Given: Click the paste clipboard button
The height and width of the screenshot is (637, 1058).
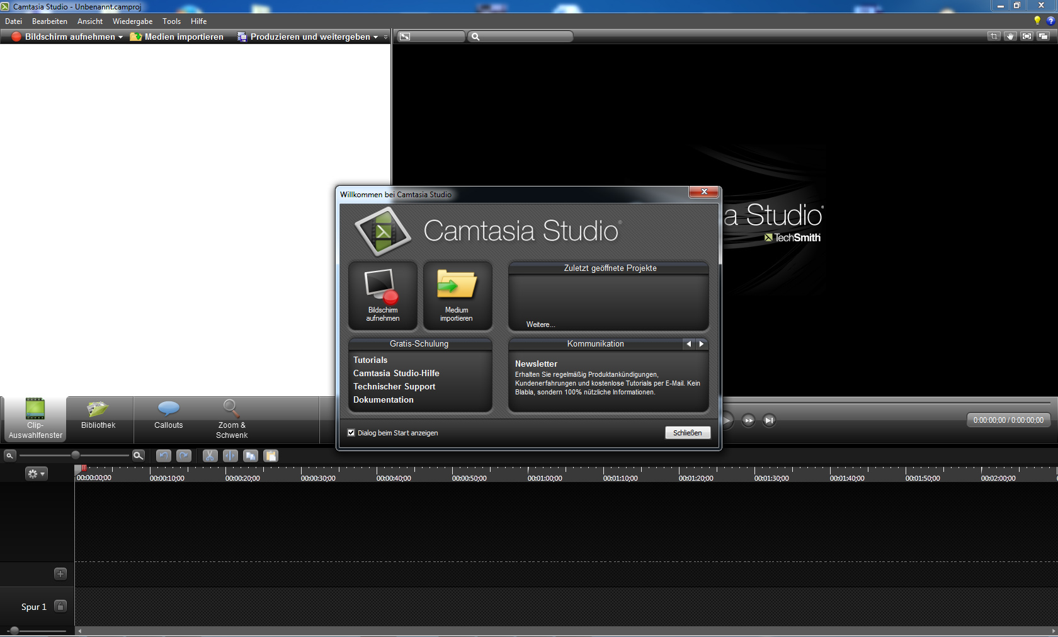Looking at the screenshot, I should (271, 456).
